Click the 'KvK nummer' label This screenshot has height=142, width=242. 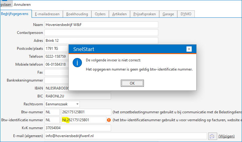(x=32, y=128)
